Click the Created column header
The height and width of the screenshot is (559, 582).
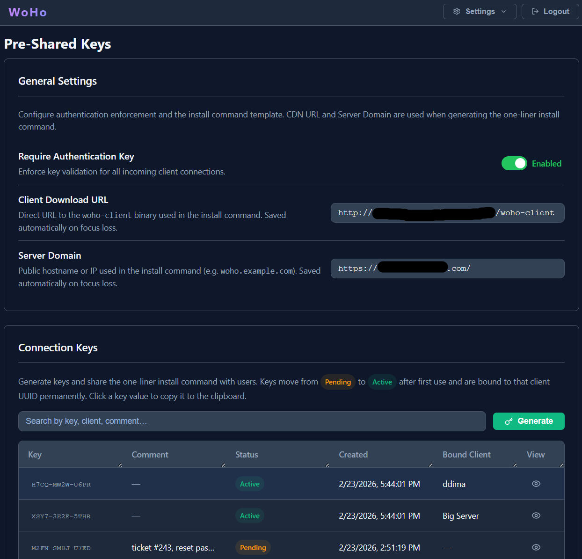[353, 455]
